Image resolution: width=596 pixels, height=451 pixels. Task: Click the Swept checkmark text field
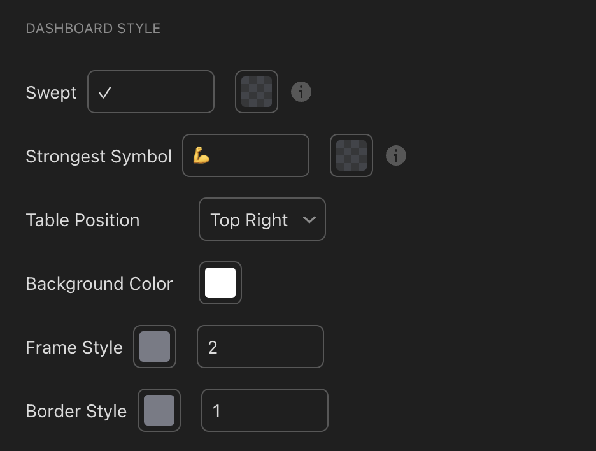(x=151, y=92)
